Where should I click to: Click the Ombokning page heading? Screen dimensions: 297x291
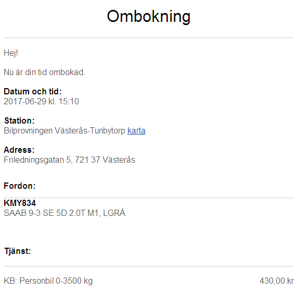coord(149,17)
